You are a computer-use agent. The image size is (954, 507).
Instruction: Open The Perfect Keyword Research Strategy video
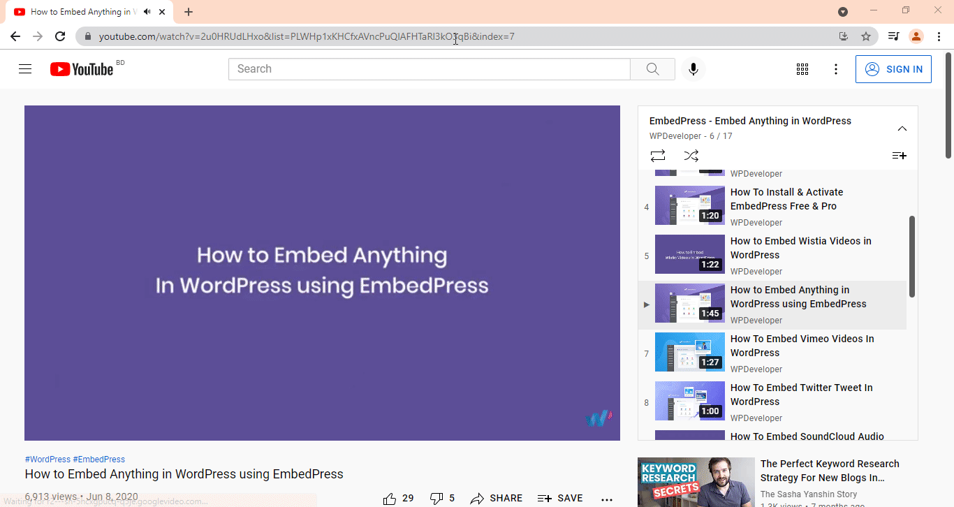point(830,471)
